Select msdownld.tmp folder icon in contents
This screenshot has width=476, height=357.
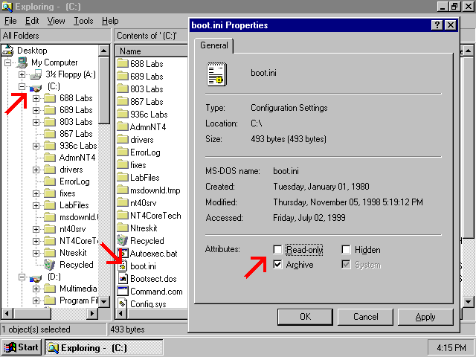pyautogui.click(x=123, y=190)
